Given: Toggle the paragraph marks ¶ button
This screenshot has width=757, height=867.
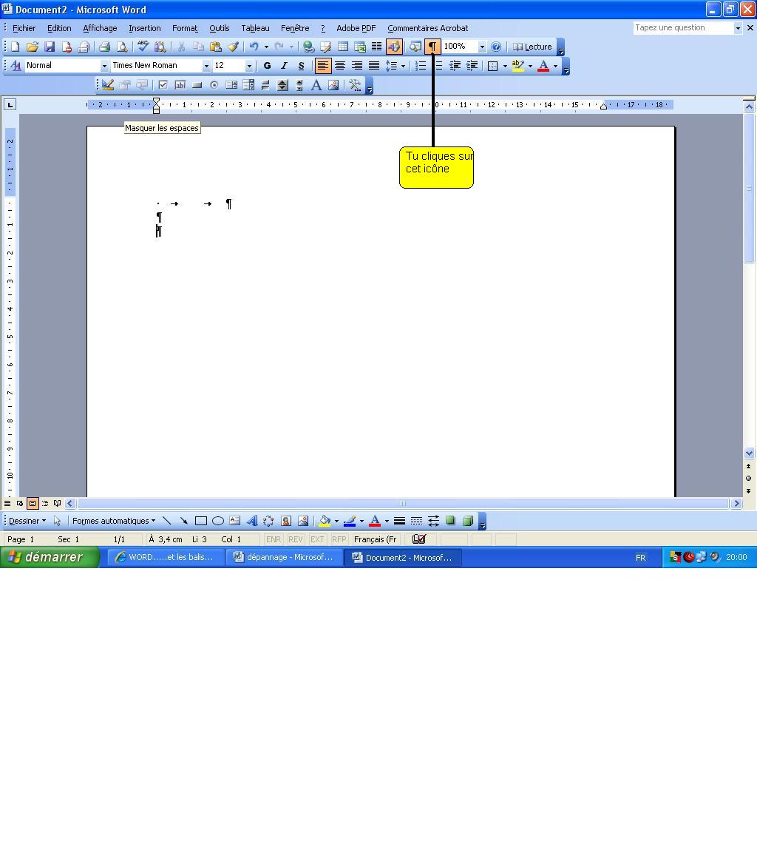Looking at the screenshot, I should (x=432, y=47).
